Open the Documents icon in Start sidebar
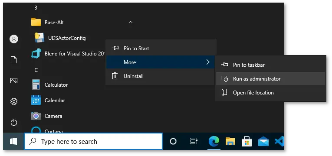 pos(14,60)
